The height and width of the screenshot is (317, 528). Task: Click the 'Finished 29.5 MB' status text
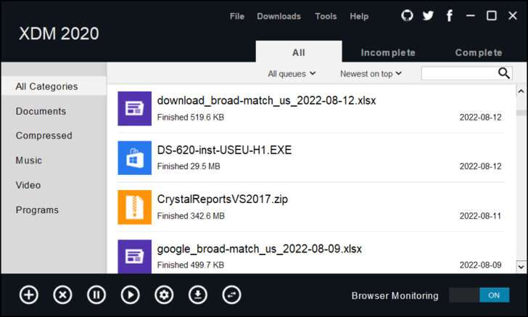tap(189, 166)
